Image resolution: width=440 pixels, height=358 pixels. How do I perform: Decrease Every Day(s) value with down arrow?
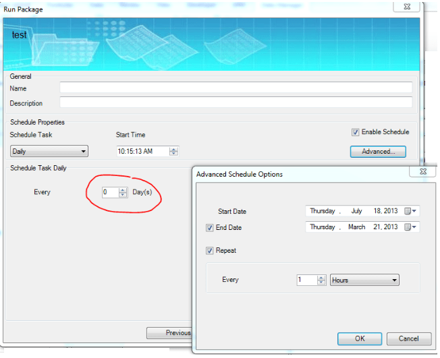(x=123, y=195)
